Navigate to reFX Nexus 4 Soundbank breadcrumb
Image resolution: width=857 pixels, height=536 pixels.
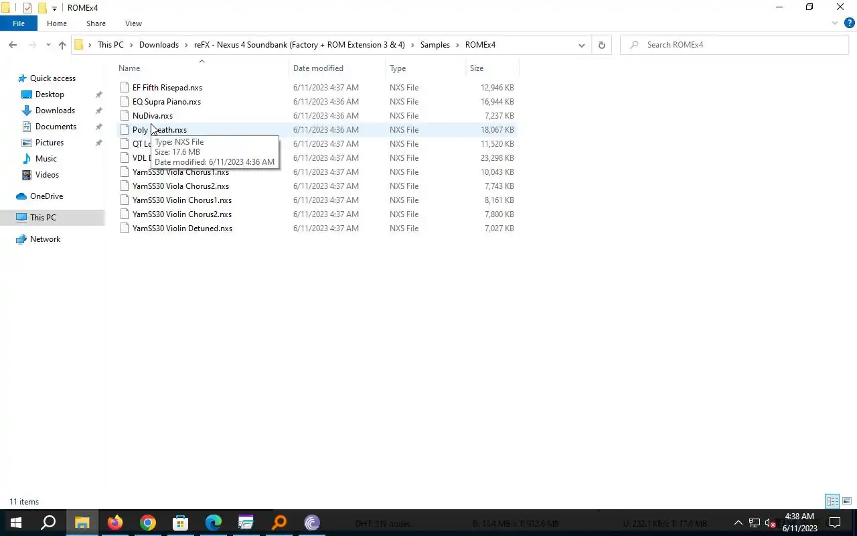(299, 45)
